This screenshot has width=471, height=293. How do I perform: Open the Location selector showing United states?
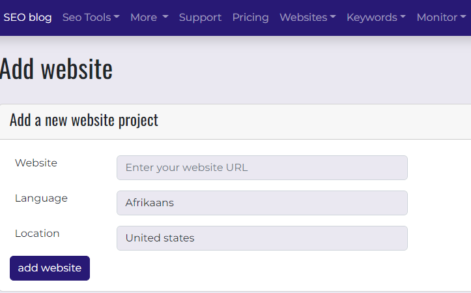click(x=262, y=238)
